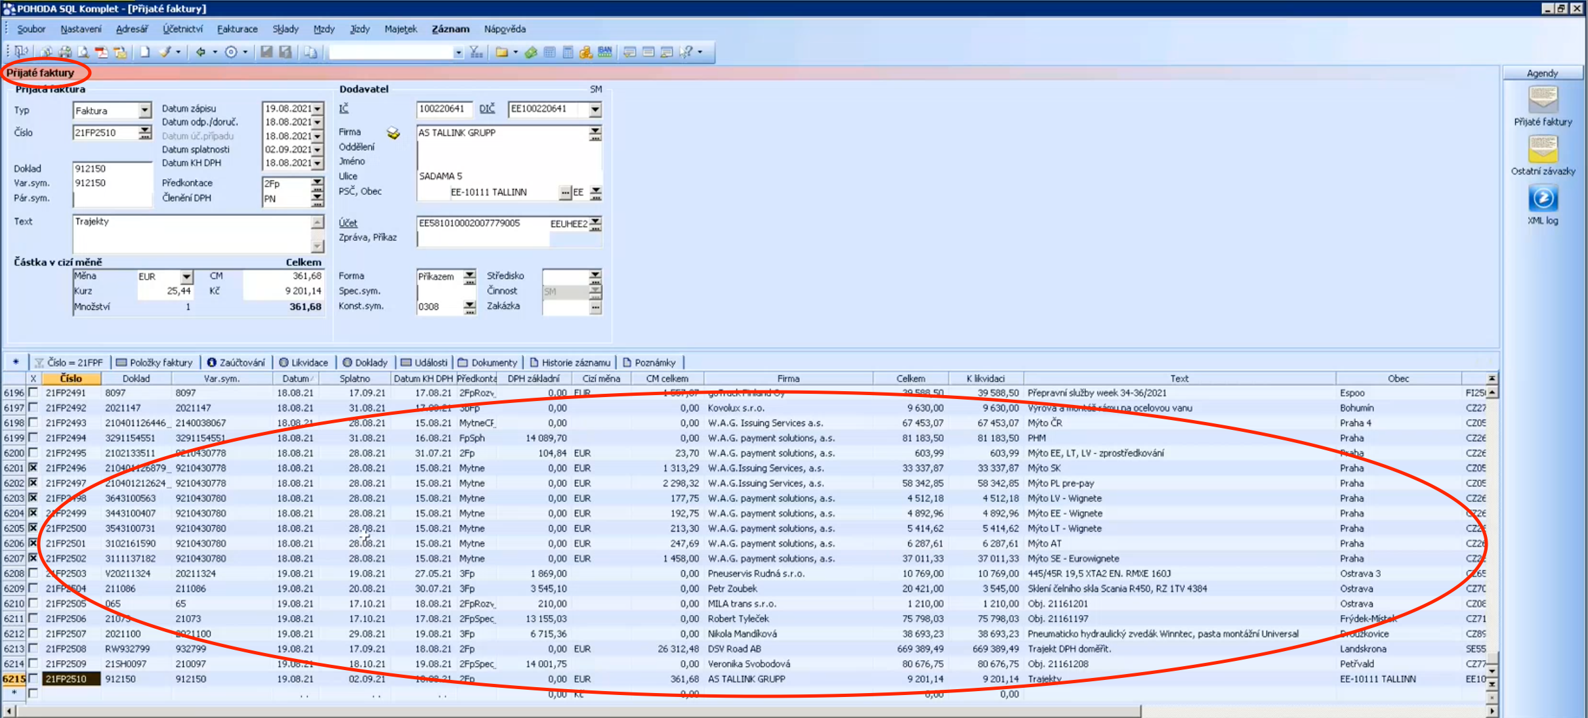Check the X box for row 21FP2493
Image resolution: width=1588 pixels, height=718 pixels.
(33, 423)
